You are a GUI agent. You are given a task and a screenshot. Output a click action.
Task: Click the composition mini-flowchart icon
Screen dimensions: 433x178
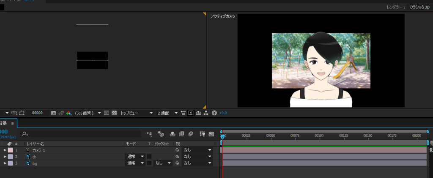[x=149, y=134]
